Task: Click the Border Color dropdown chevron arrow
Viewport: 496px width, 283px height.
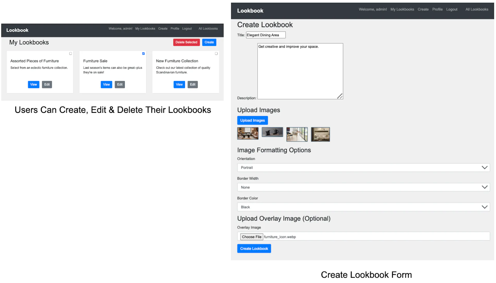Action: tap(484, 207)
